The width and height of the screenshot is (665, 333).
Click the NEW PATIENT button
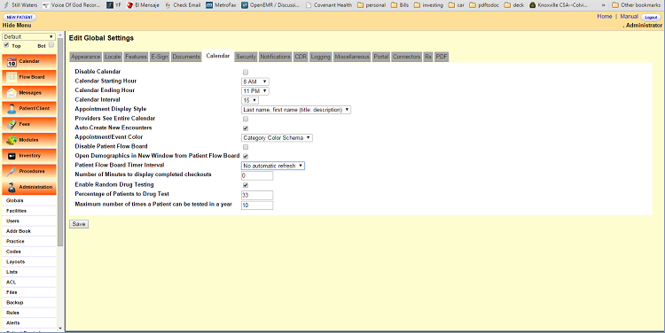click(20, 18)
